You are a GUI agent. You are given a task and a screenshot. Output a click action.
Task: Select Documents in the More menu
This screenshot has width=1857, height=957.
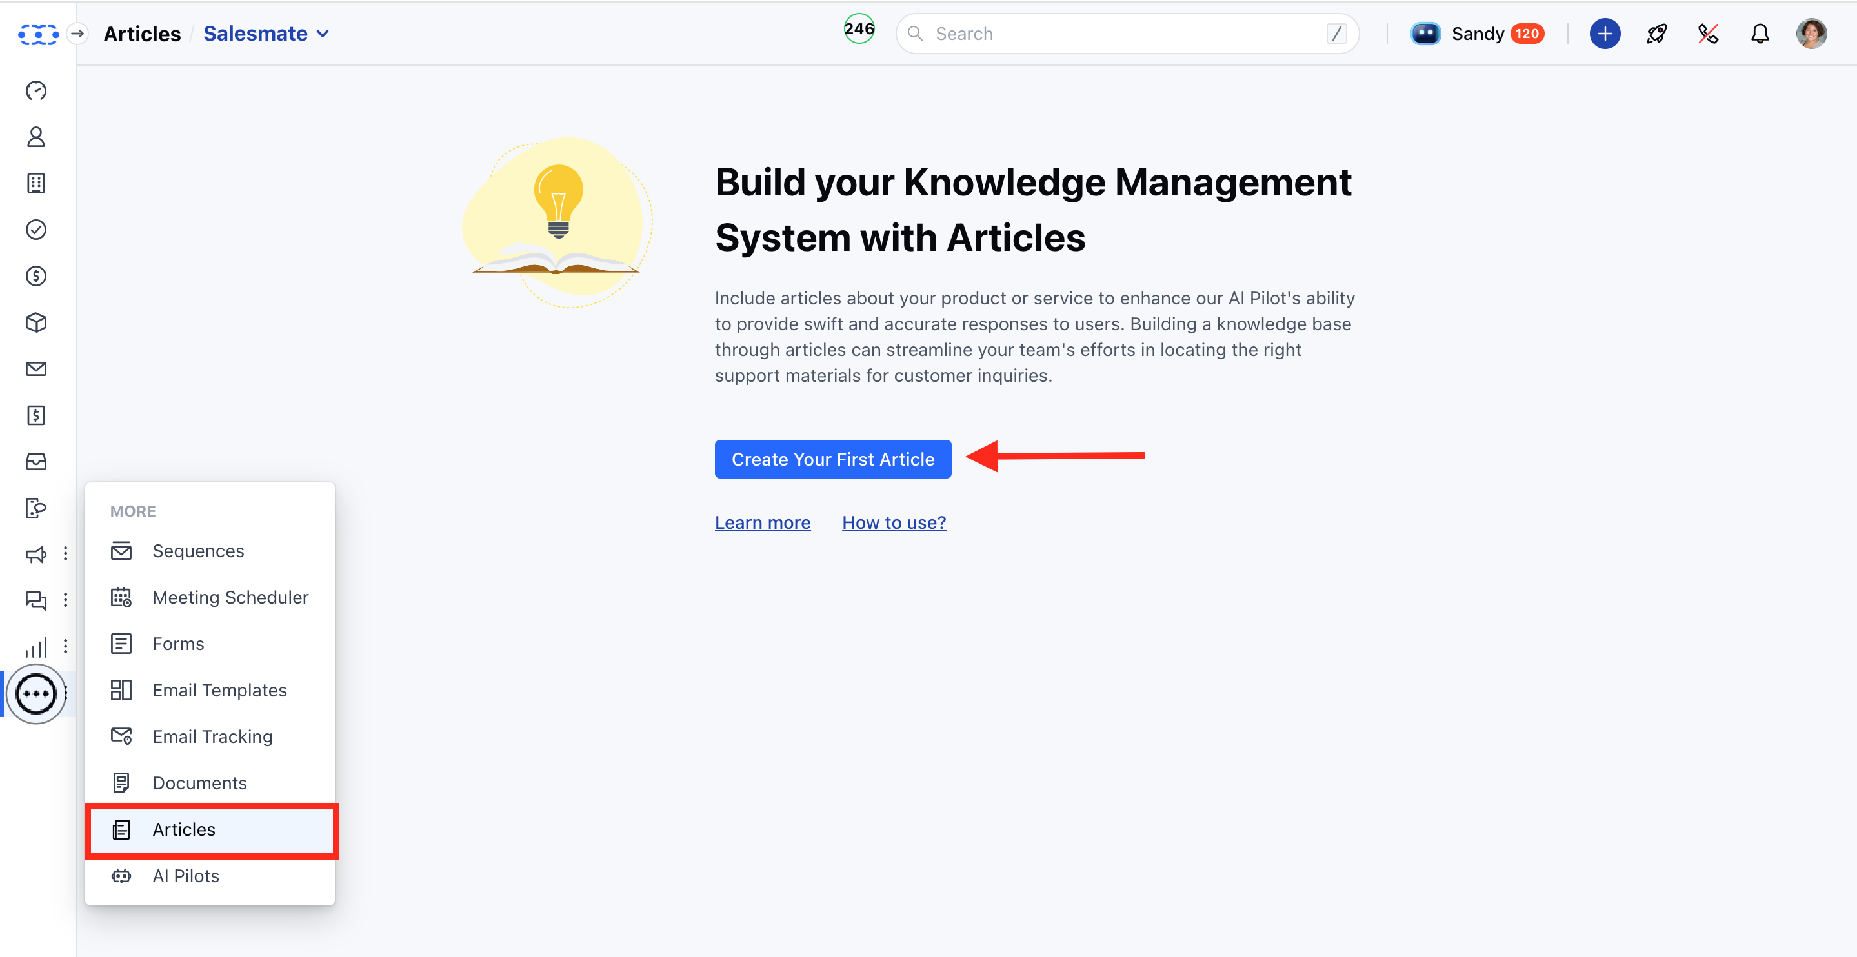click(210, 783)
